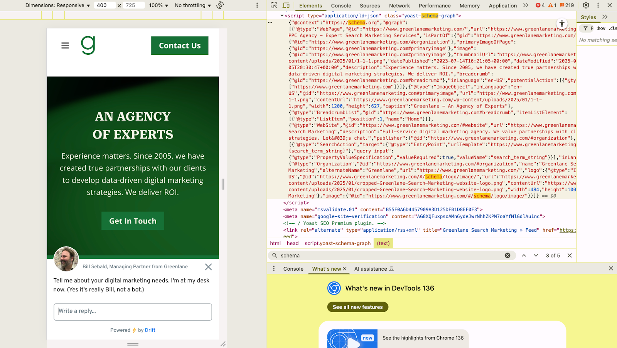Open DevTools customize menu with three dots

(x=598, y=5)
